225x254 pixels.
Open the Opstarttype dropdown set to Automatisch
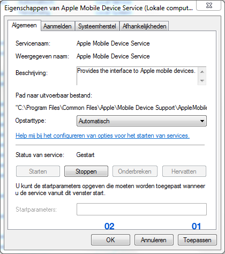click(x=141, y=121)
